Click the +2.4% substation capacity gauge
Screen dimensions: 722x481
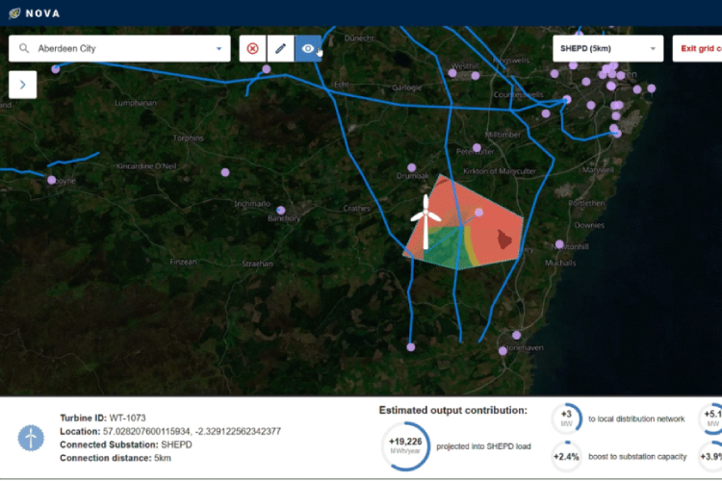(x=567, y=456)
